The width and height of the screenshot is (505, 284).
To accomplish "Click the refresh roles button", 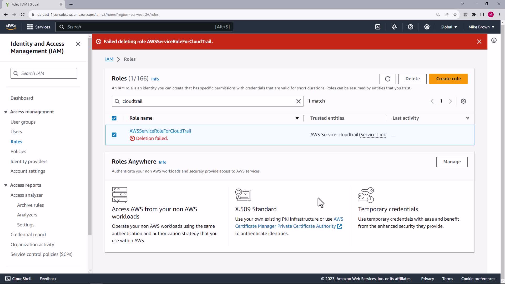I will click(x=387, y=79).
